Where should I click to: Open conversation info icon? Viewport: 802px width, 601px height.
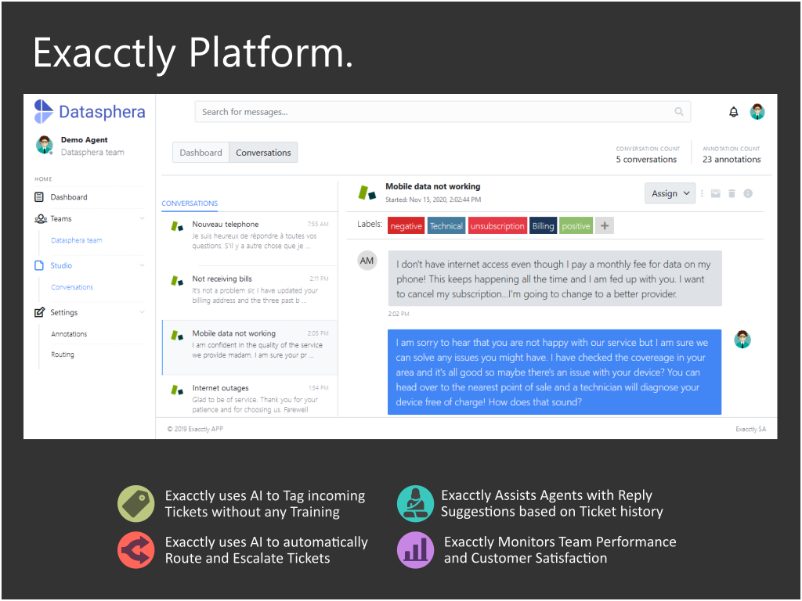[748, 194]
